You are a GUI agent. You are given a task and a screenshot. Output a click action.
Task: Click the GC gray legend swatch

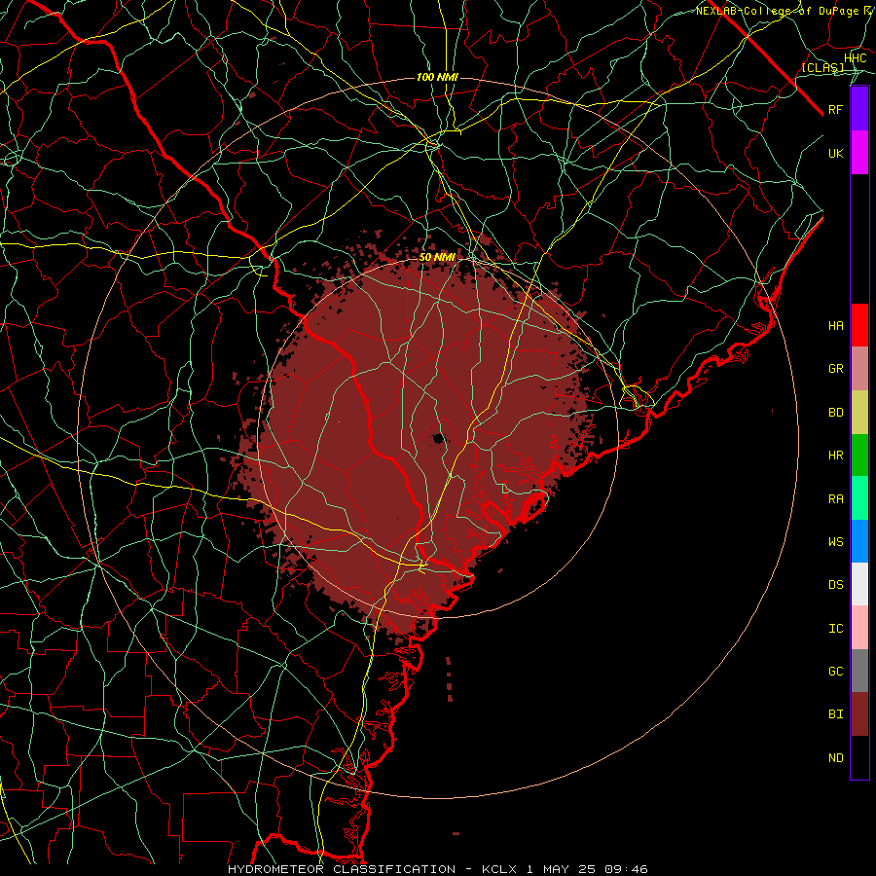[x=859, y=671]
